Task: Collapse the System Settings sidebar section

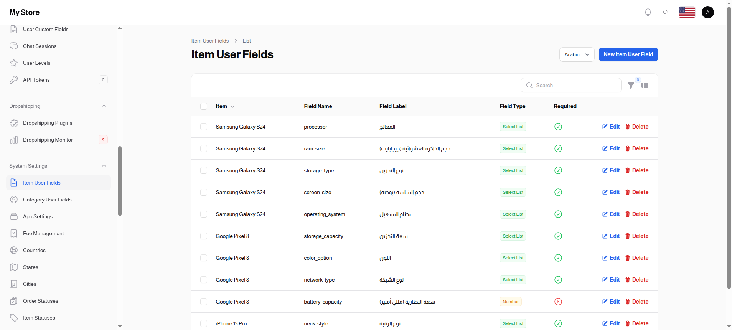Action: (x=104, y=166)
